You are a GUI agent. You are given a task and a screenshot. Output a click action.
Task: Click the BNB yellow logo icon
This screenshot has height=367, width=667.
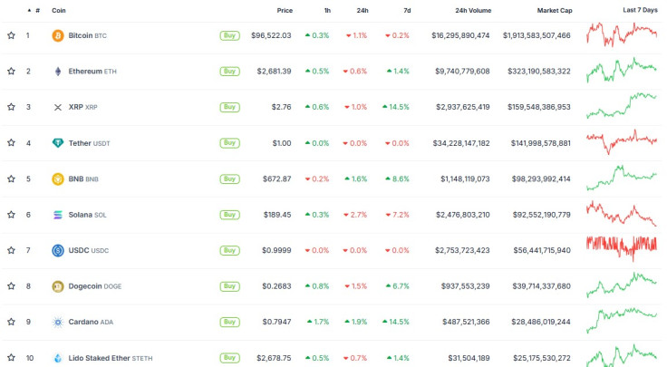coord(58,179)
